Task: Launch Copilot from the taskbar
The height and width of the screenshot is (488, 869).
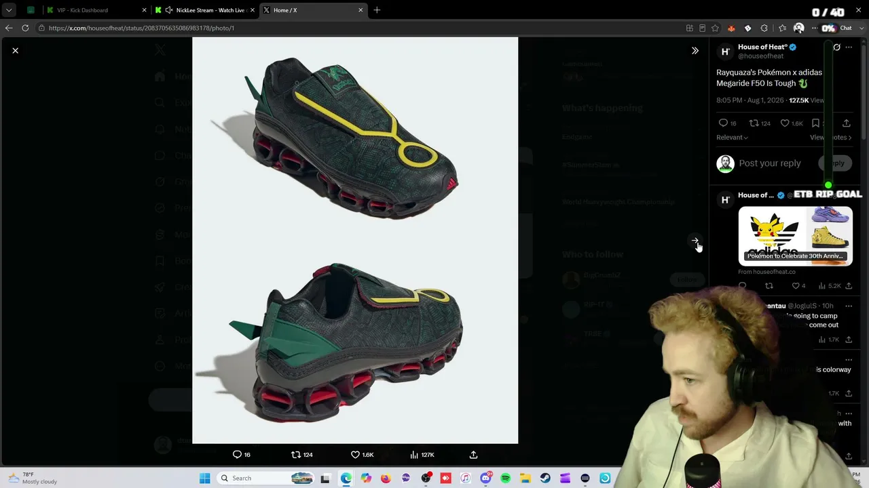Action: 366,479
